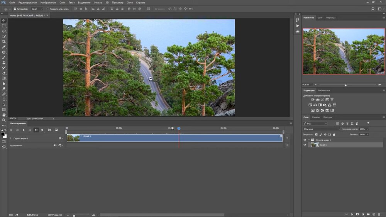Switch to the Каналы tab

tap(316, 117)
